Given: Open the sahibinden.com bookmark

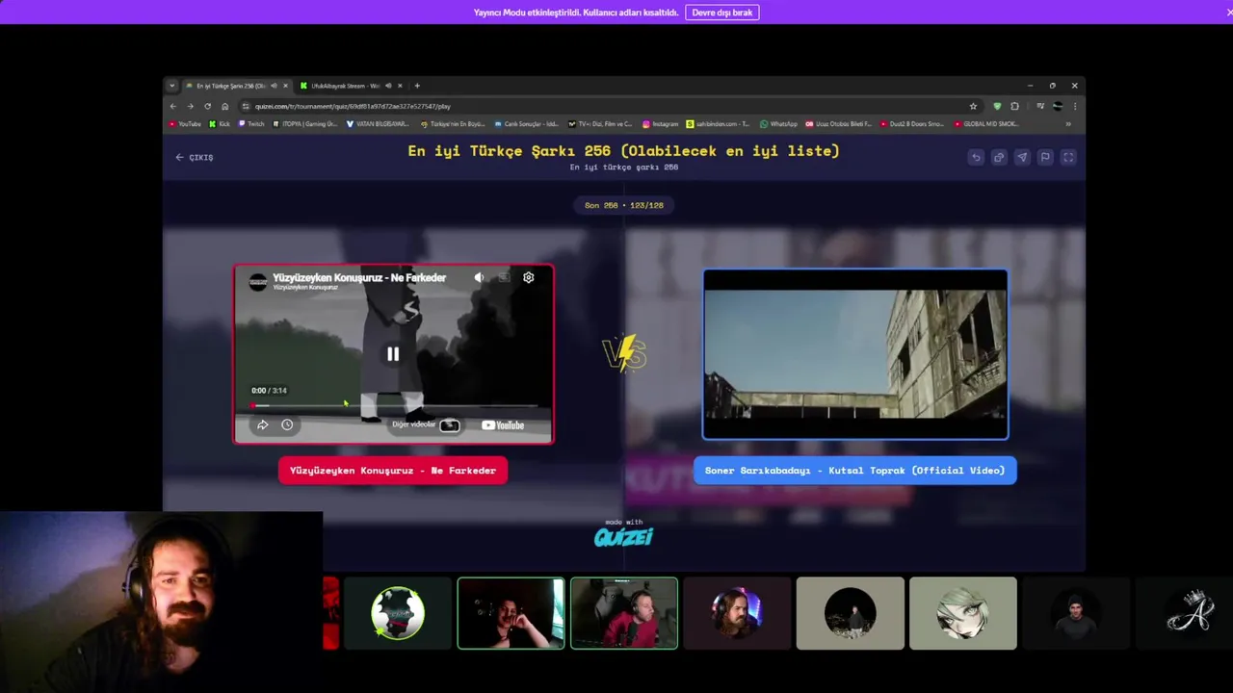Looking at the screenshot, I should click(718, 124).
